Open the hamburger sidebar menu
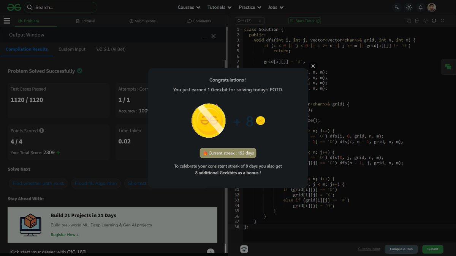Screen dimensions: 456x256 [x=7, y=21]
